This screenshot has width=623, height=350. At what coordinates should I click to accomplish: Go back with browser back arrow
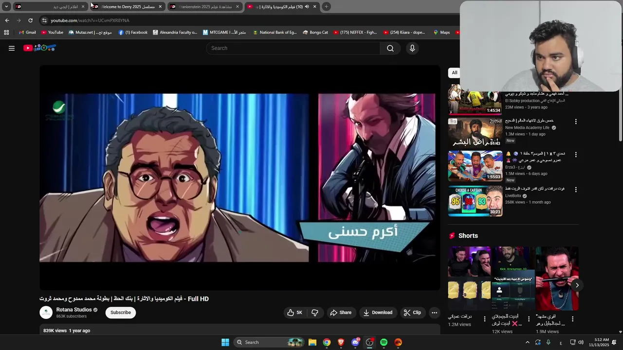(x=7, y=20)
